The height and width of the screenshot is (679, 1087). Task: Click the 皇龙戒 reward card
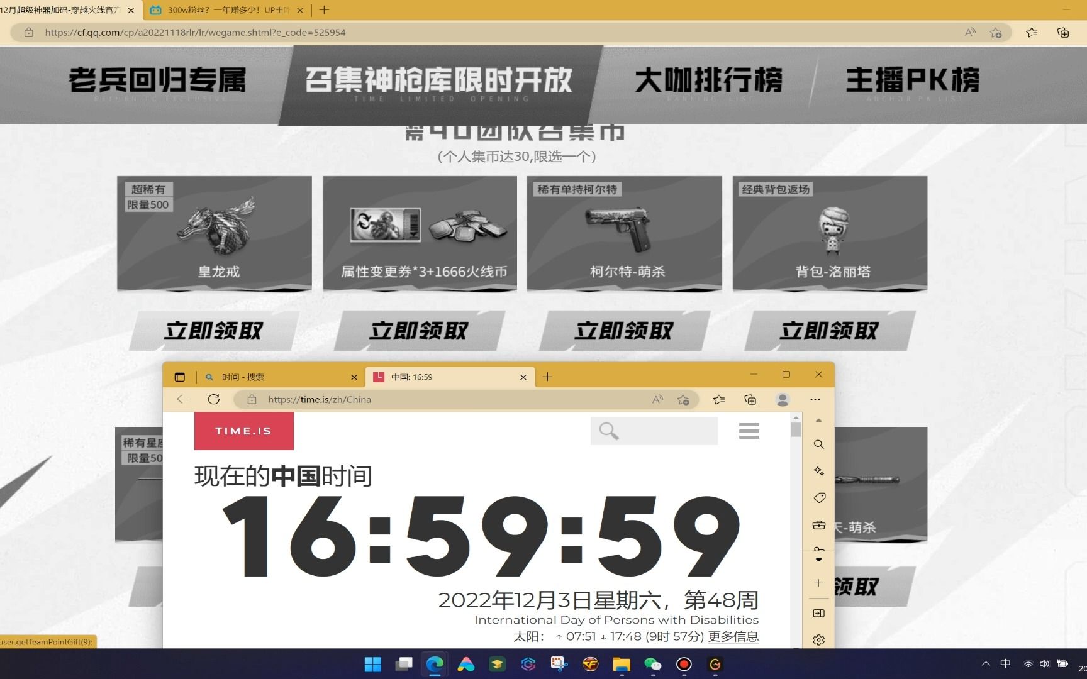point(214,233)
